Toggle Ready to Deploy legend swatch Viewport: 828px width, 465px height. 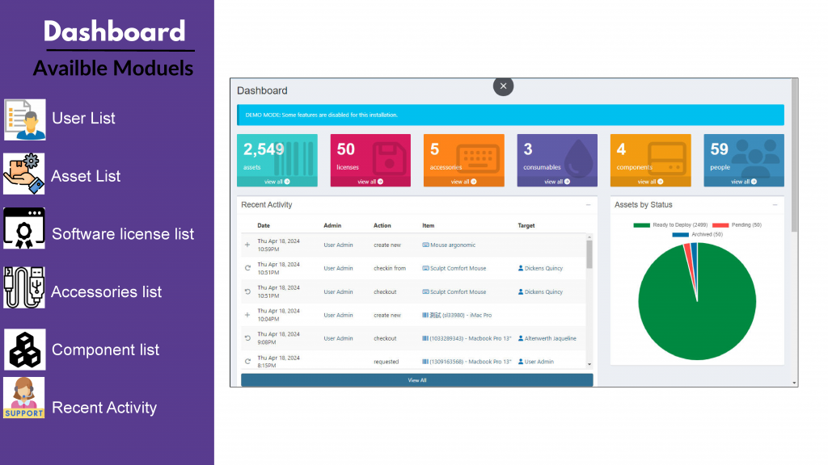[x=642, y=225]
